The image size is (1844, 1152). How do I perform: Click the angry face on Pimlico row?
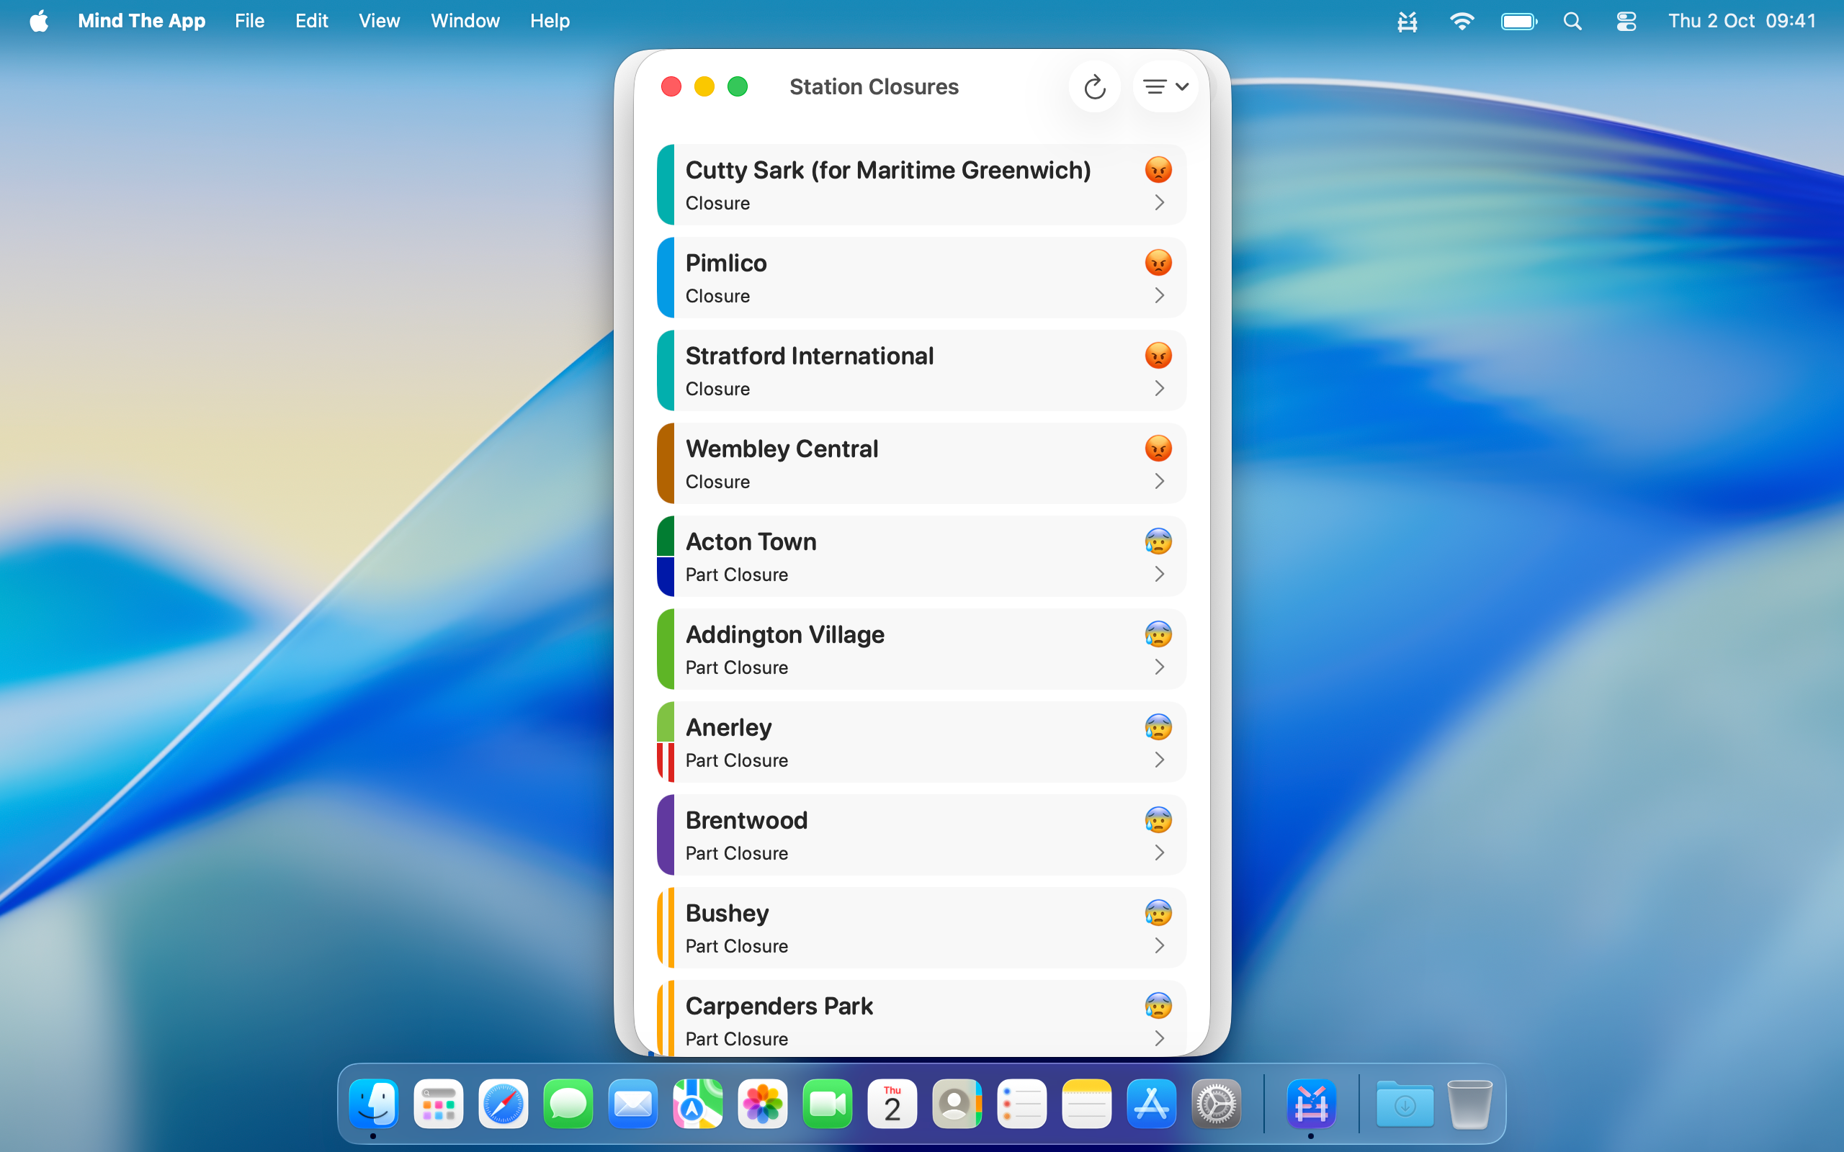[x=1158, y=263]
